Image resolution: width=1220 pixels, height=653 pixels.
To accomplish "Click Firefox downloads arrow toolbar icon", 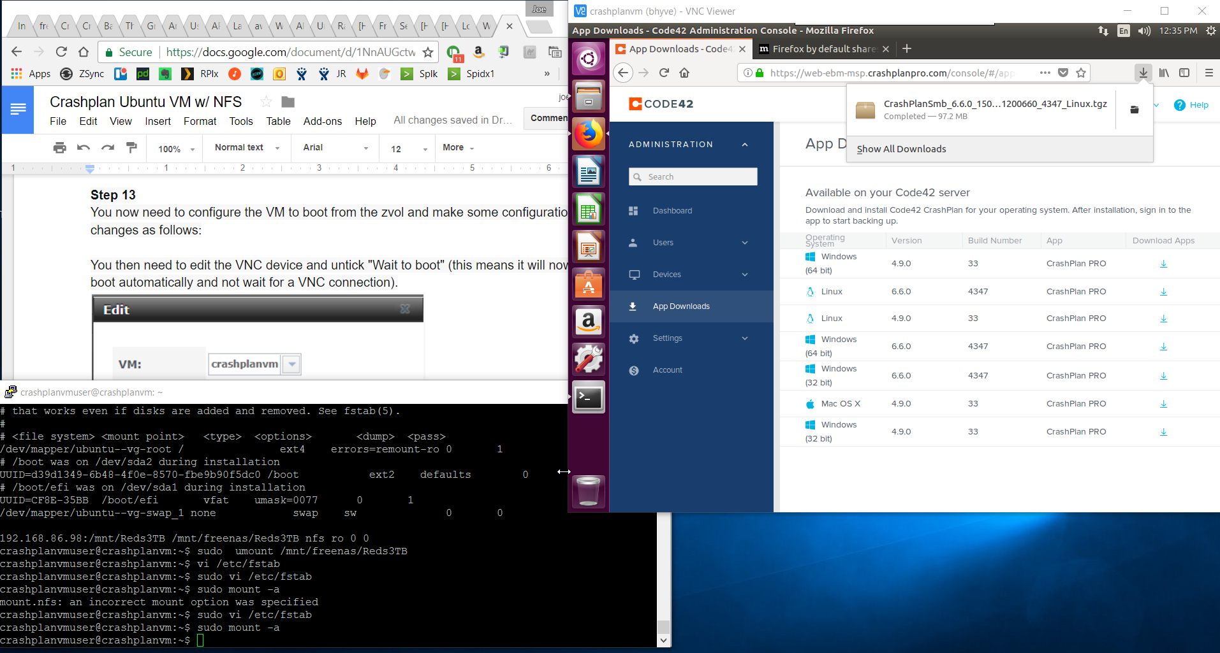I will [x=1143, y=73].
